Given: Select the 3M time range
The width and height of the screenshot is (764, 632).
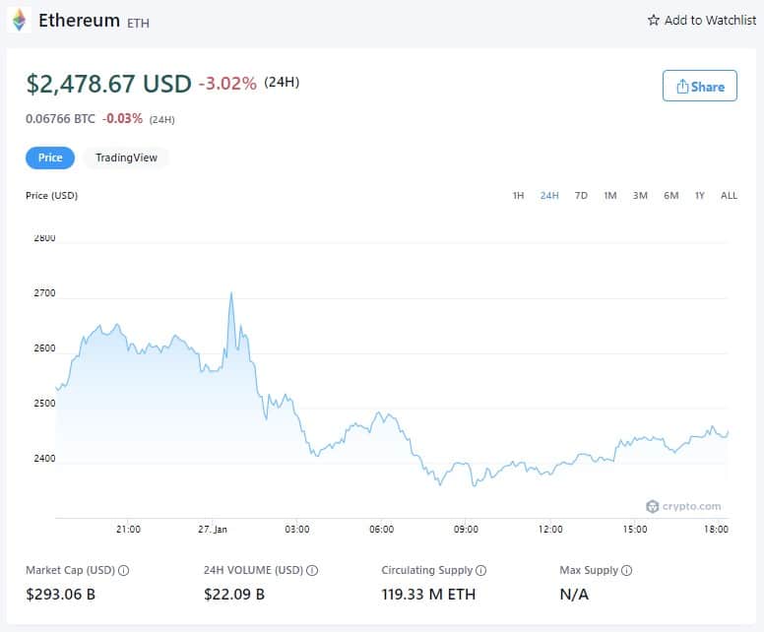Looking at the screenshot, I should (x=640, y=195).
